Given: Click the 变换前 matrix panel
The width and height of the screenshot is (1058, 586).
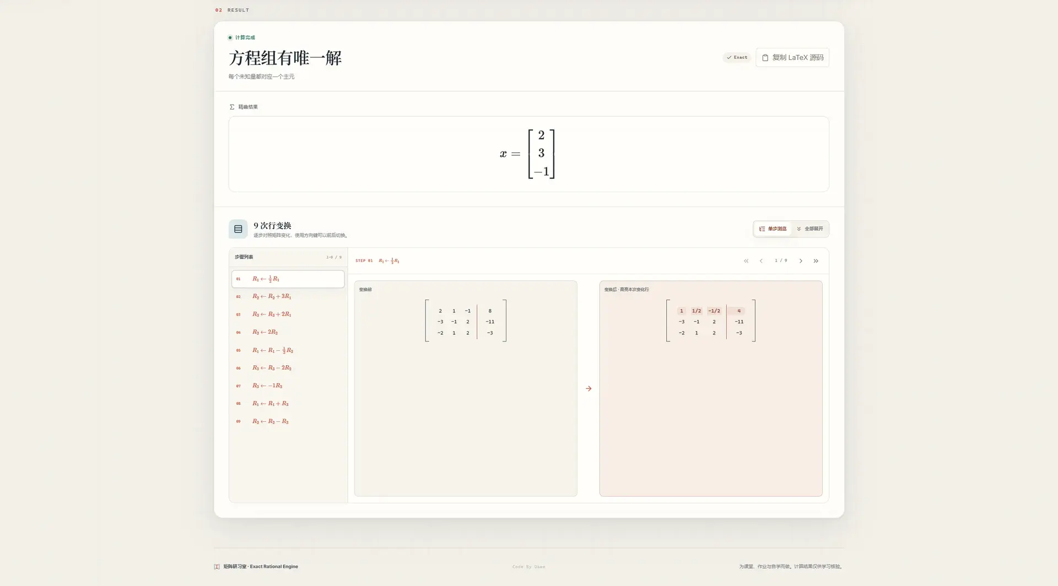Looking at the screenshot, I should [466, 388].
